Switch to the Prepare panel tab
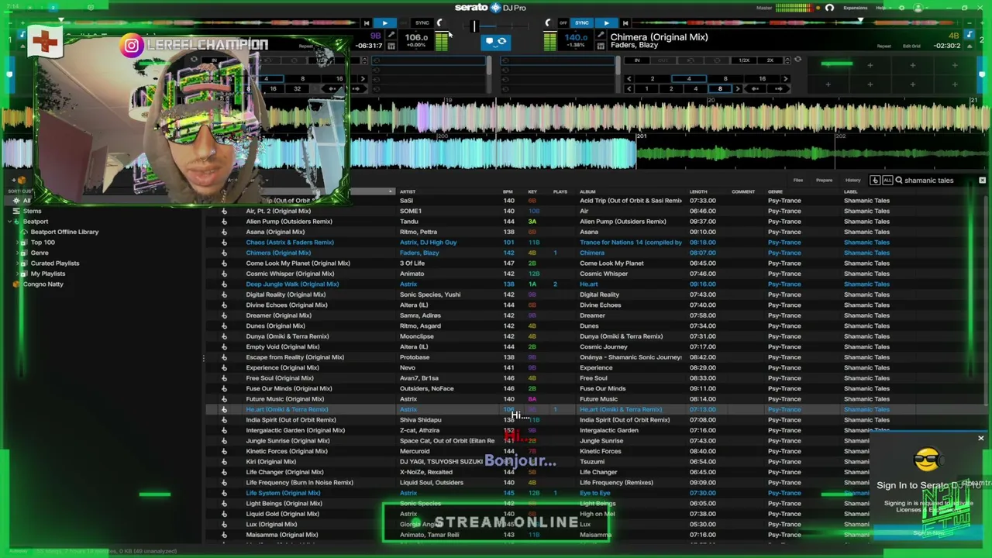 tap(824, 181)
